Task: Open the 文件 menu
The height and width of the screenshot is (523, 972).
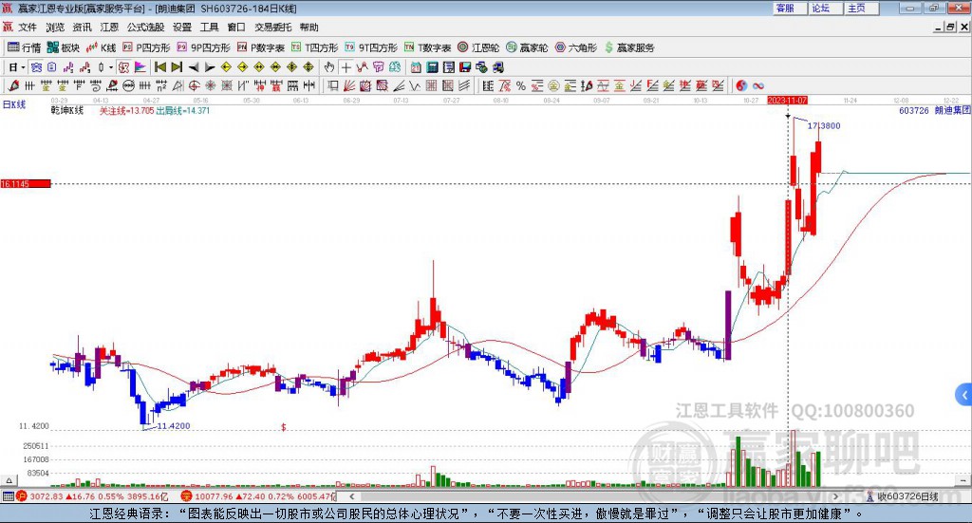Action: (28, 28)
